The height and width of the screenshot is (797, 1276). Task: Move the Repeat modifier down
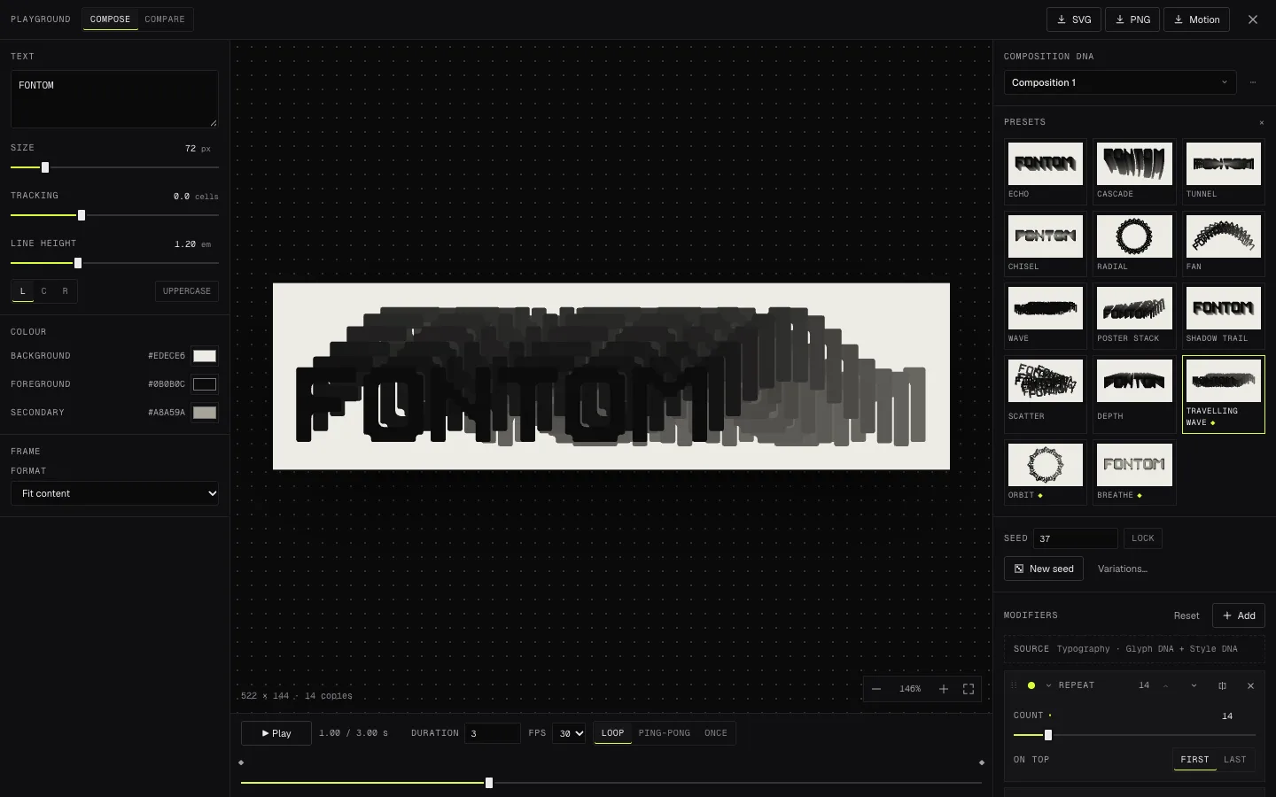1194,685
